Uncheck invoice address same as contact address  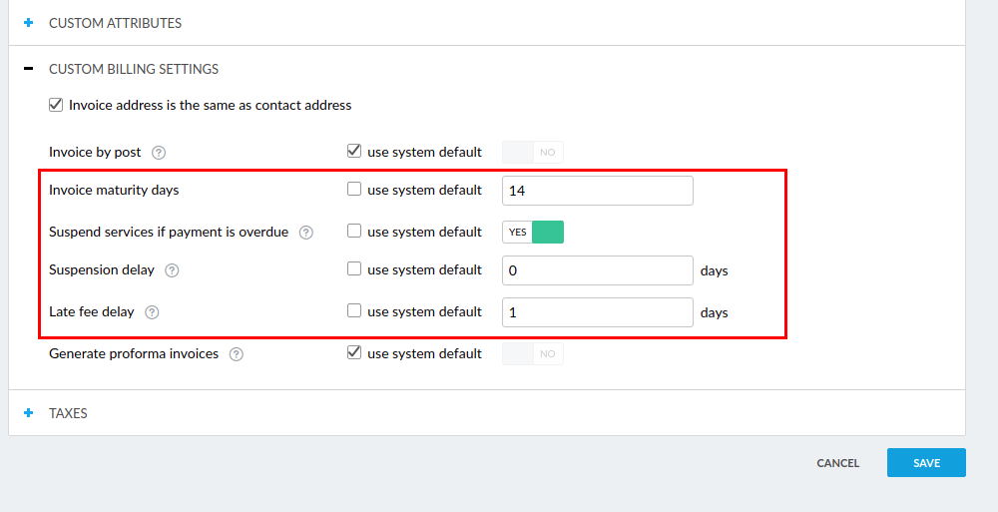(x=56, y=105)
